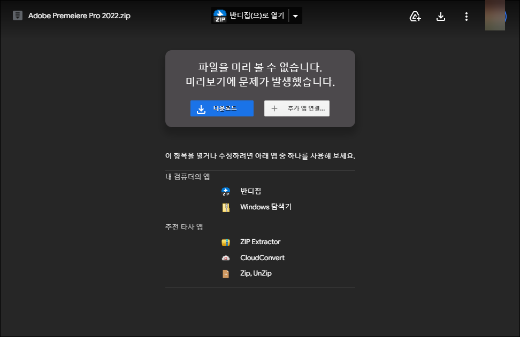Click the download icon in the toolbar
520x337 pixels.
[441, 16]
